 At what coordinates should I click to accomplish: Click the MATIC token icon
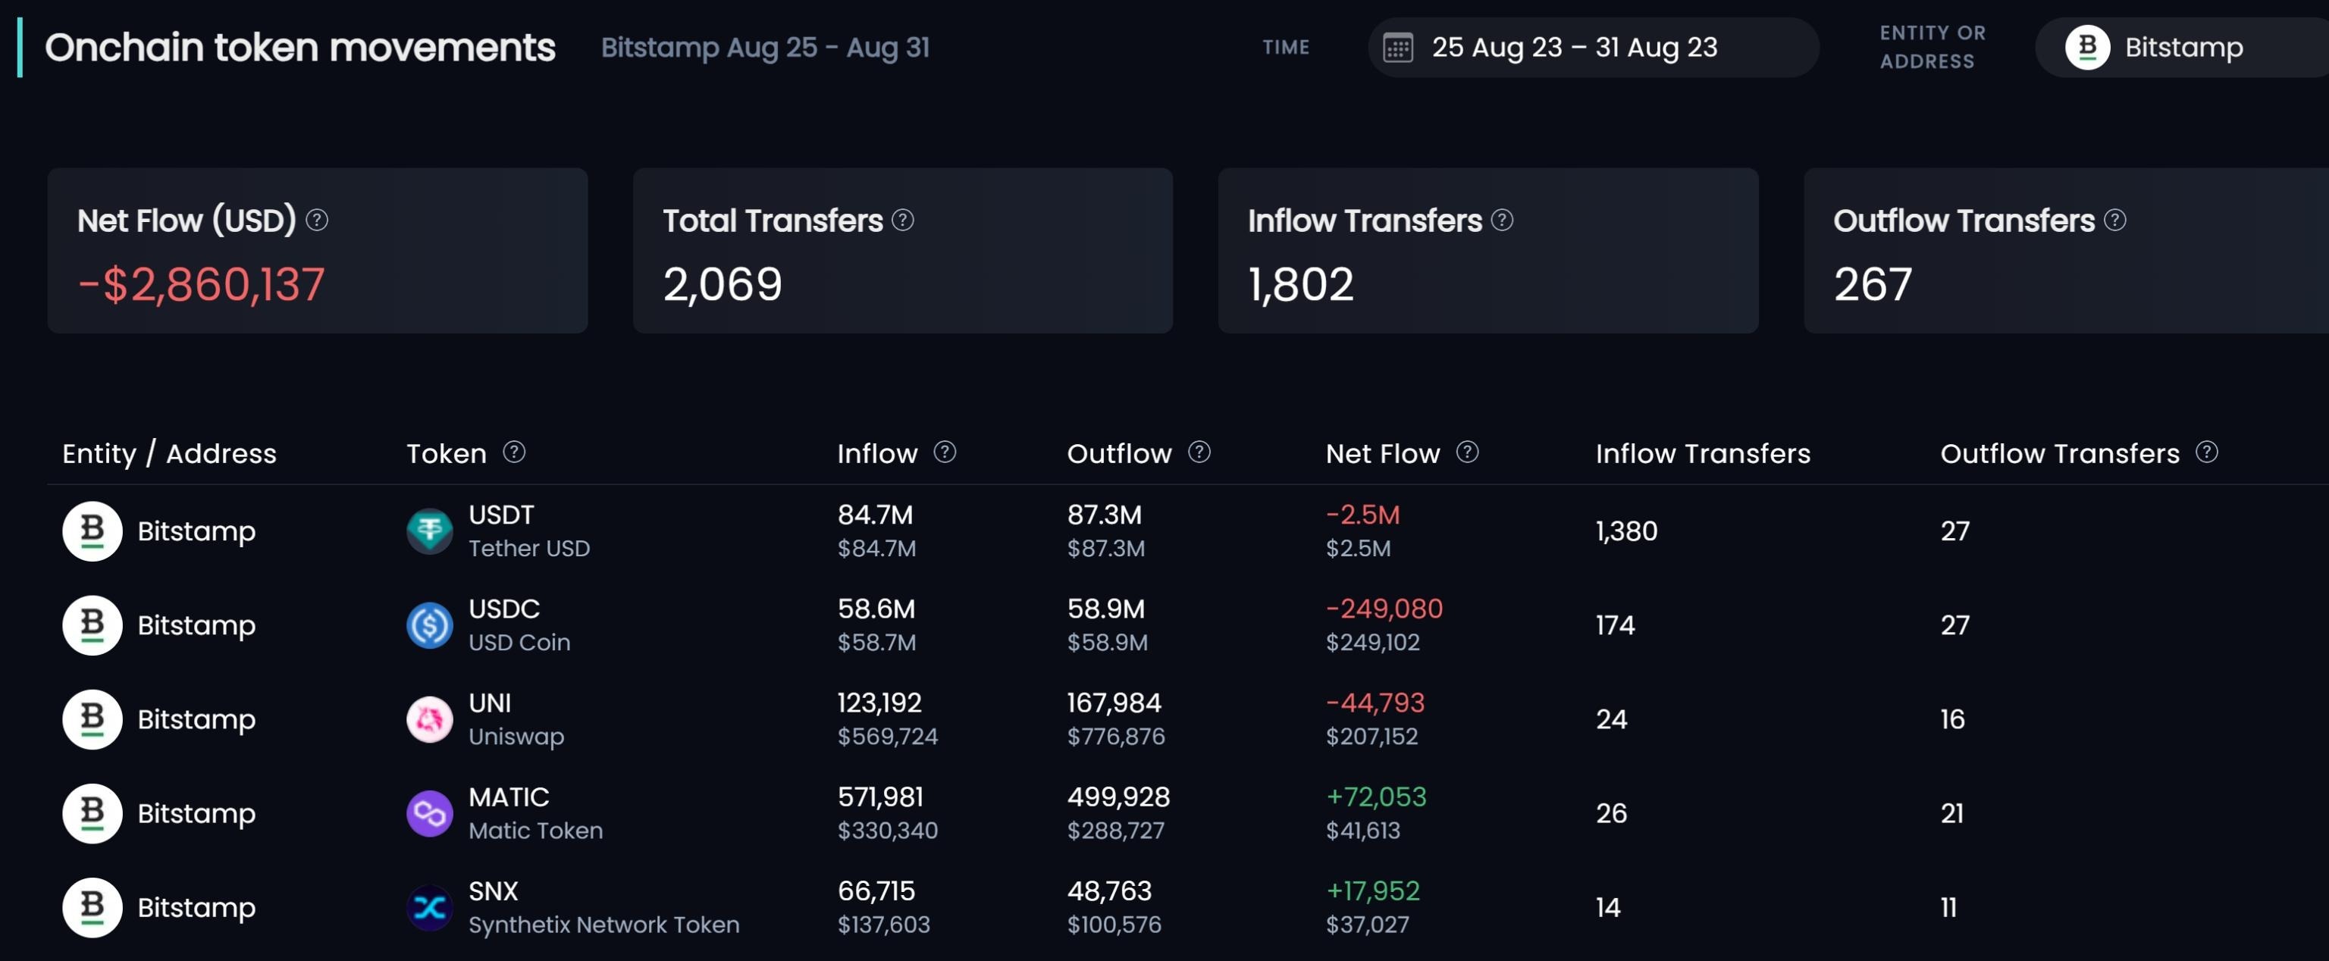[x=429, y=814]
